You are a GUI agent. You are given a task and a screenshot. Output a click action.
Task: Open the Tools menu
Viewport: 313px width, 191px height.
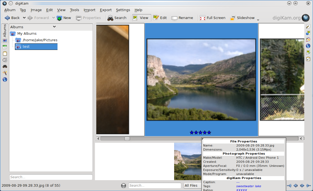click(75, 10)
